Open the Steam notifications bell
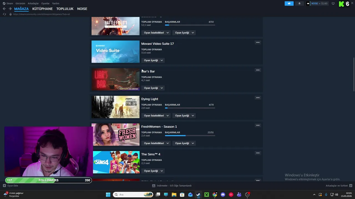This screenshot has width=355, height=199. click(299, 4)
